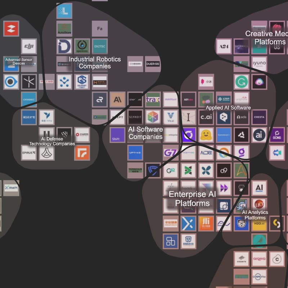Open the EPIRUS logo tile
Image resolution: width=288 pixels, height=288 pixels.
(29, 152)
